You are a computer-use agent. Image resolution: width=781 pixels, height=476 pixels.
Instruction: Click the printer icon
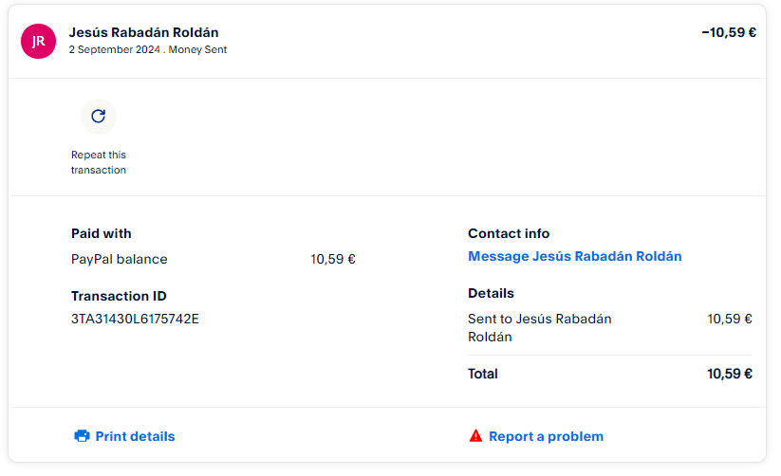82,436
